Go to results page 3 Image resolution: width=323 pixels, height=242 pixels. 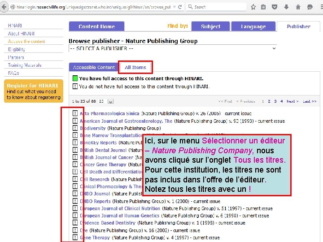pos(275,101)
